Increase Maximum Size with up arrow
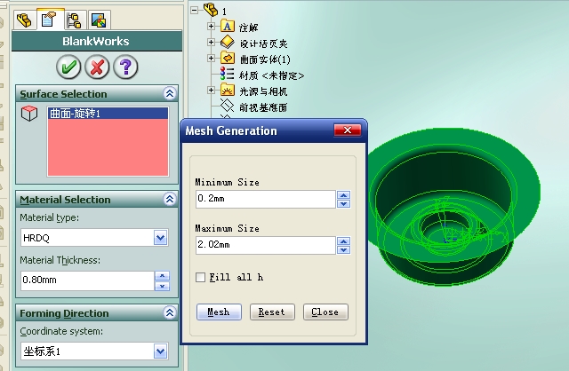 (344, 241)
